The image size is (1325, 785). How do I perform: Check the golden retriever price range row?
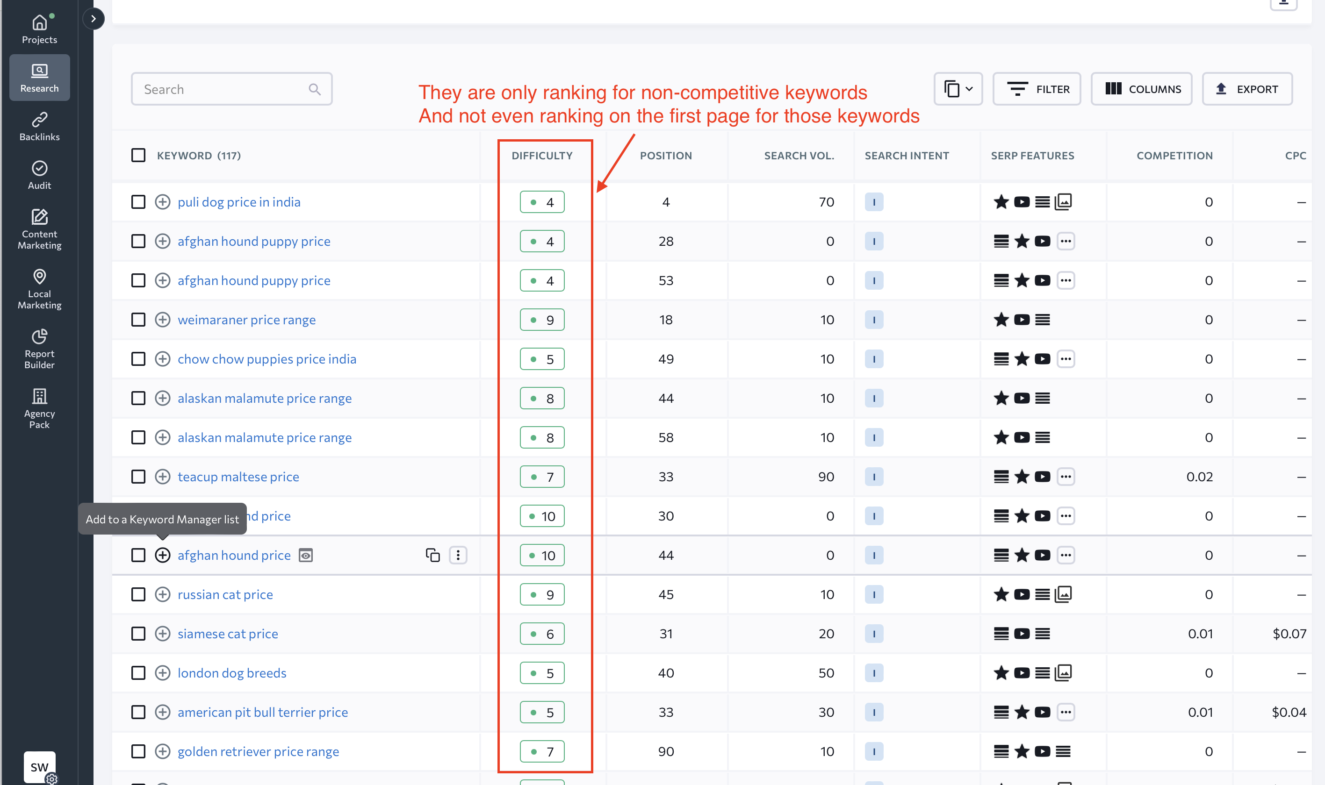tap(138, 752)
